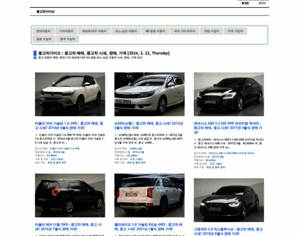The width and height of the screenshot is (299, 236).
Task: Open the 티볼리 아머 가솔린 1.6 2WD article title
Action: [x=69, y=125]
